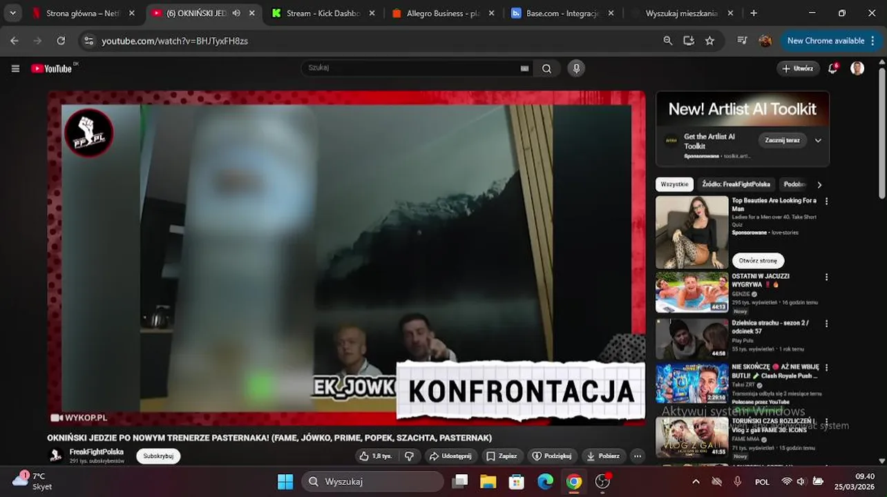Open the on-screen keyboard in search box
Image resolution: width=887 pixels, height=497 pixels.
coord(524,68)
